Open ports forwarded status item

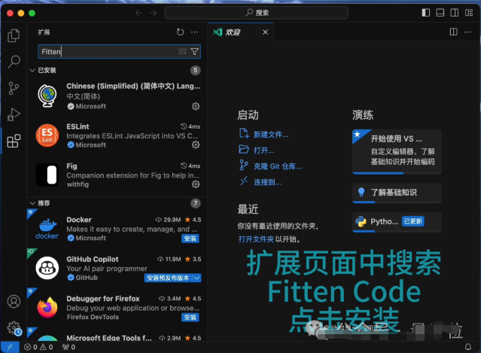click(68, 347)
